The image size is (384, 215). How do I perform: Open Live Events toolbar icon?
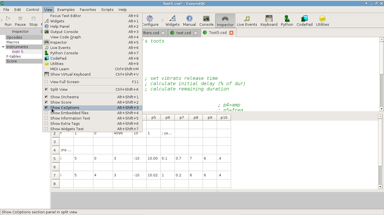[x=247, y=21]
